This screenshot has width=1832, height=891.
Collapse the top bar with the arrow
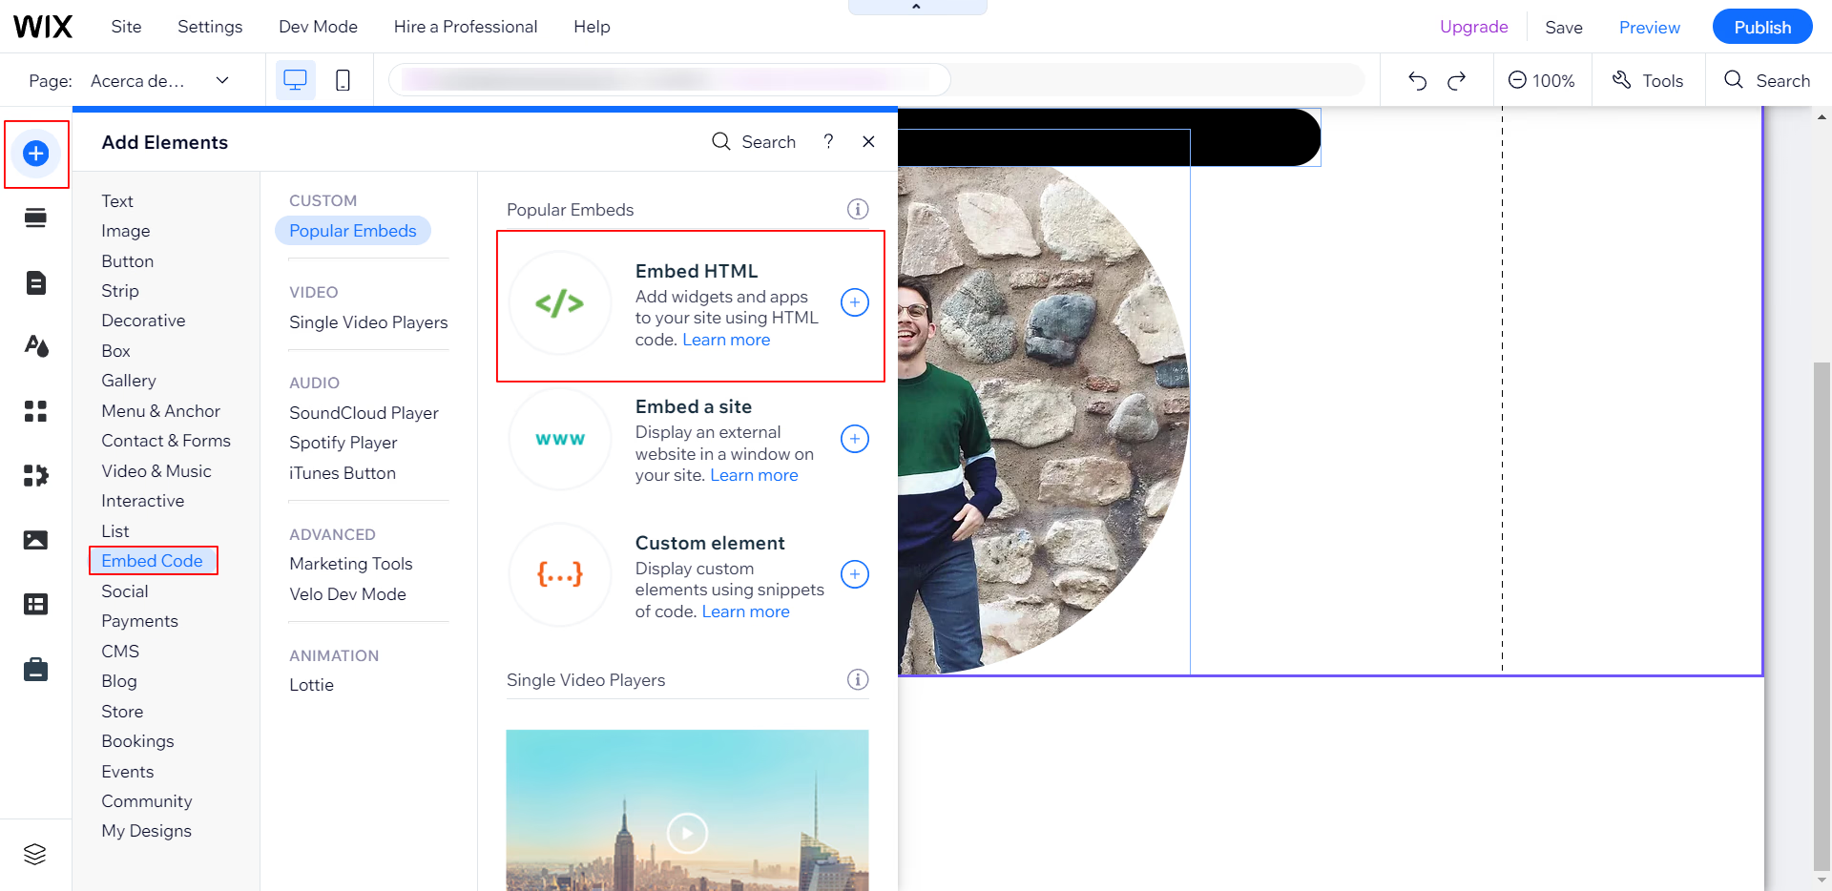(917, 7)
